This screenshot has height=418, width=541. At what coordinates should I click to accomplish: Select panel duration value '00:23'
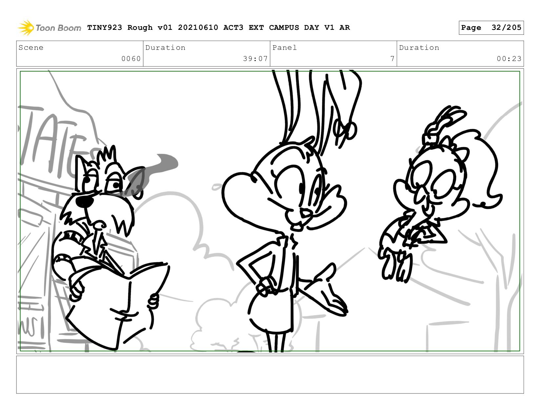509,59
